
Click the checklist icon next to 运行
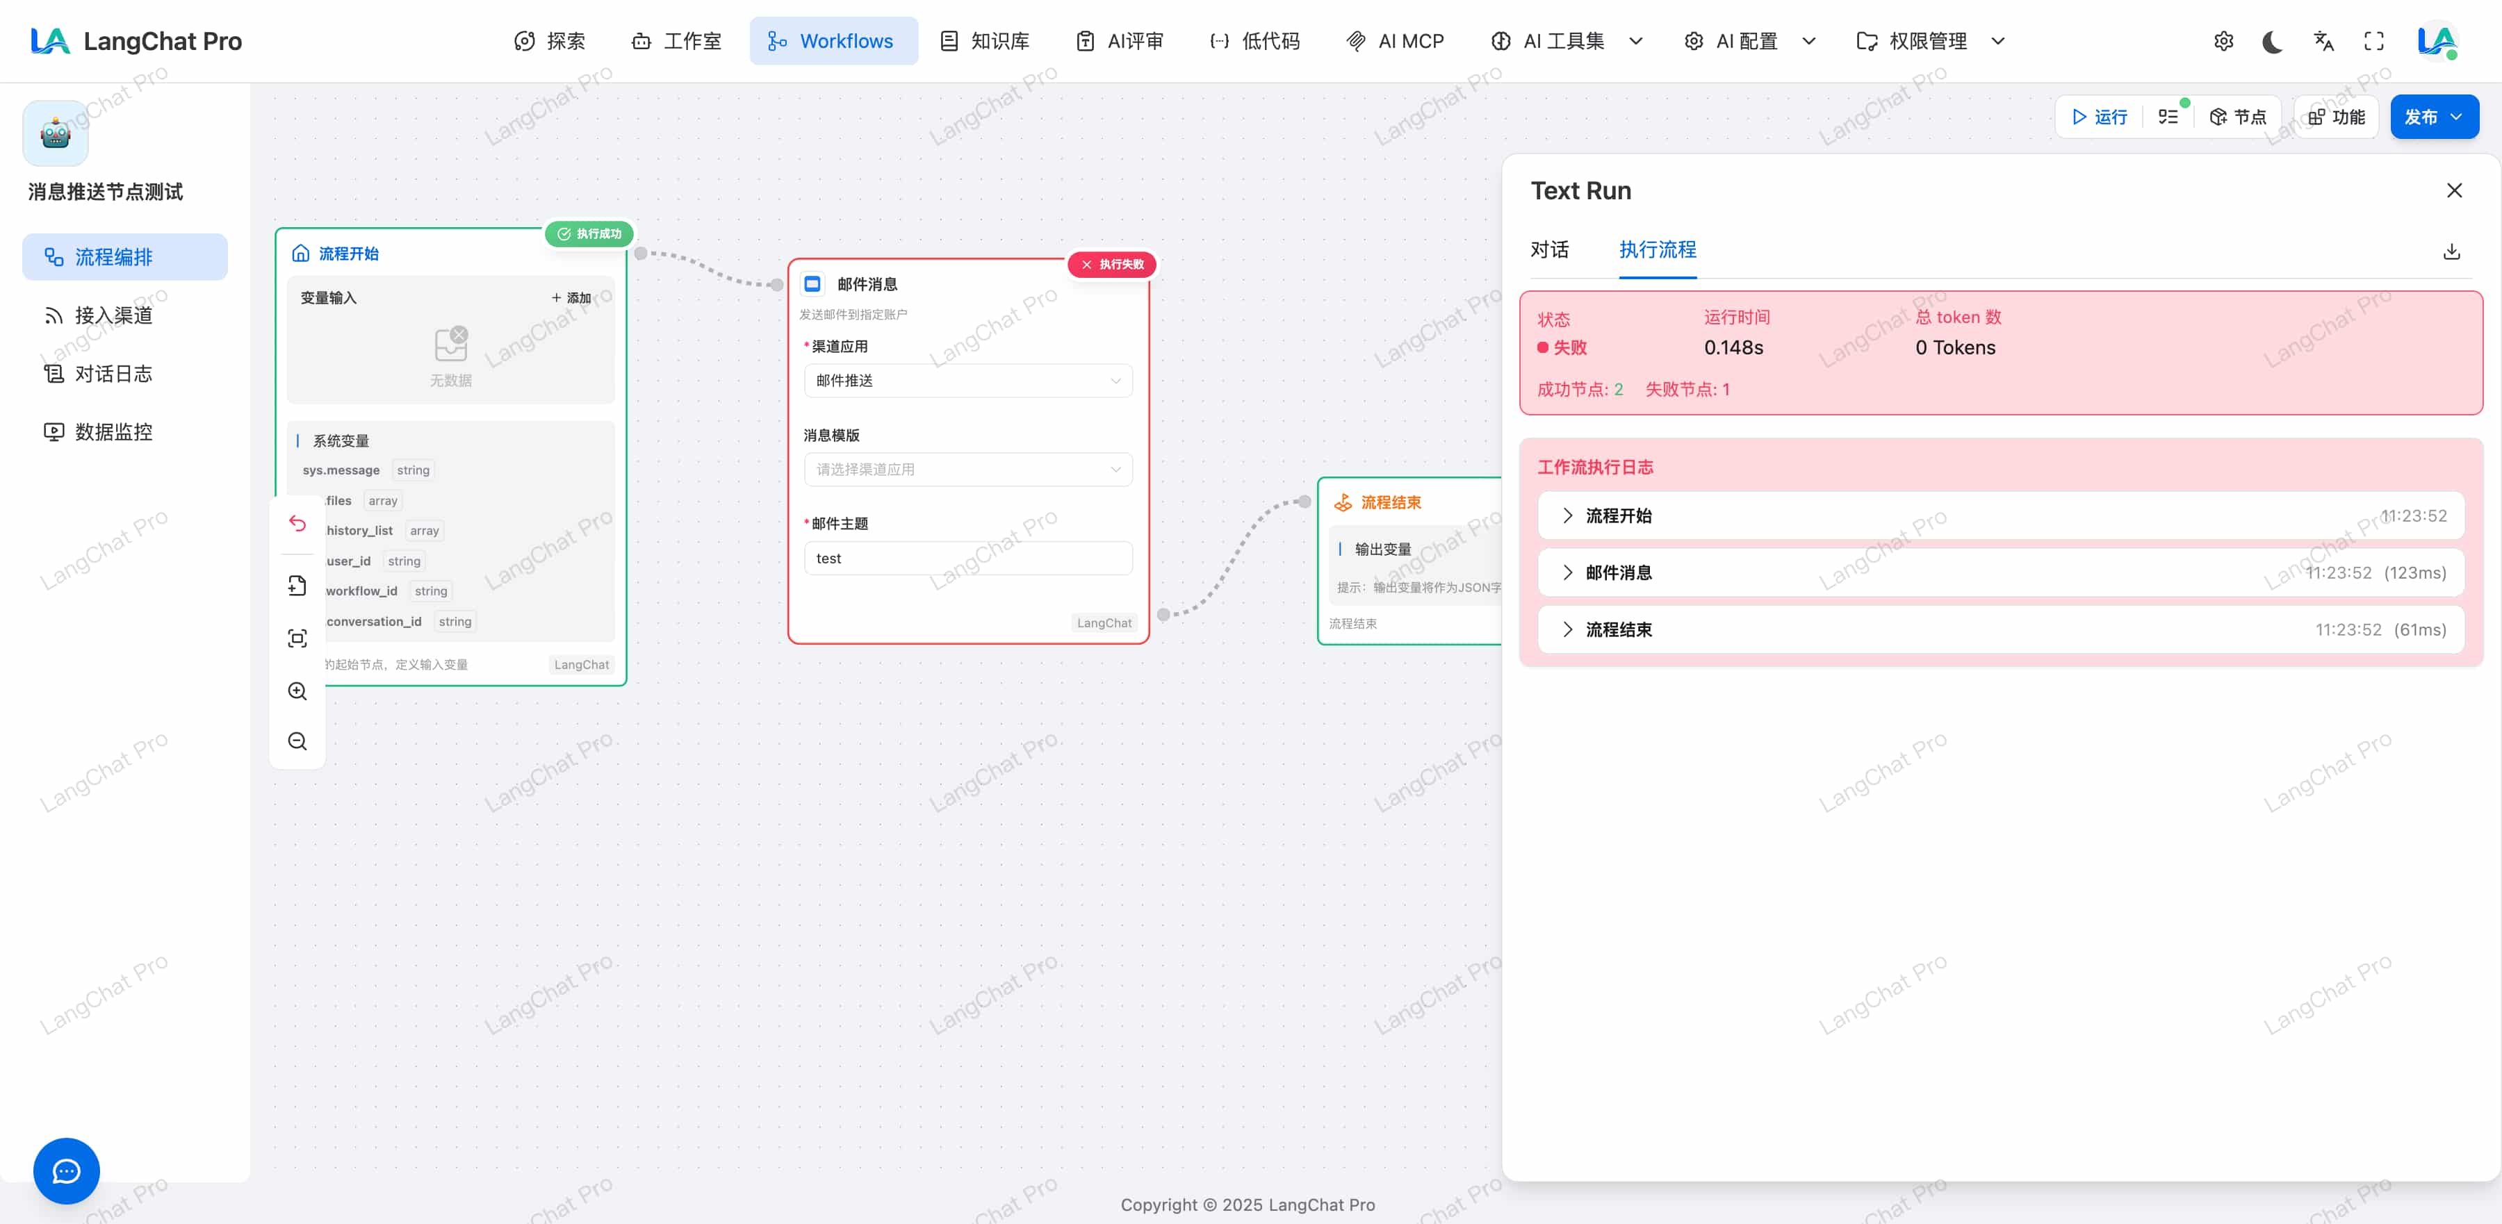2168,117
